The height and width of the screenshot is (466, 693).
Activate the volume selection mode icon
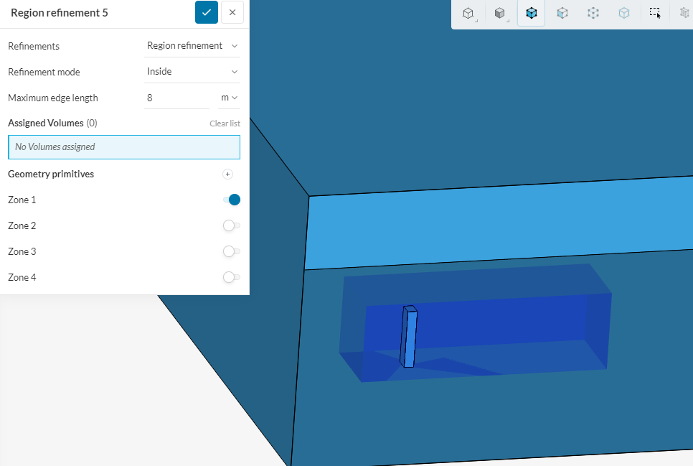[532, 13]
